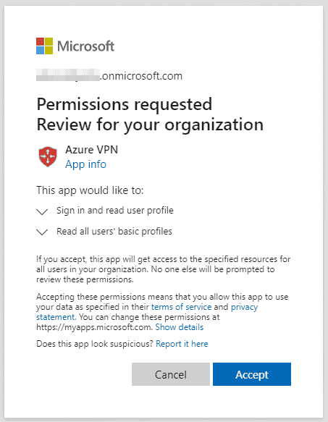Click the 'Read all users' basic profiles' text
Image resolution: width=328 pixels, height=422 pixels.
(x=114, y=231)
